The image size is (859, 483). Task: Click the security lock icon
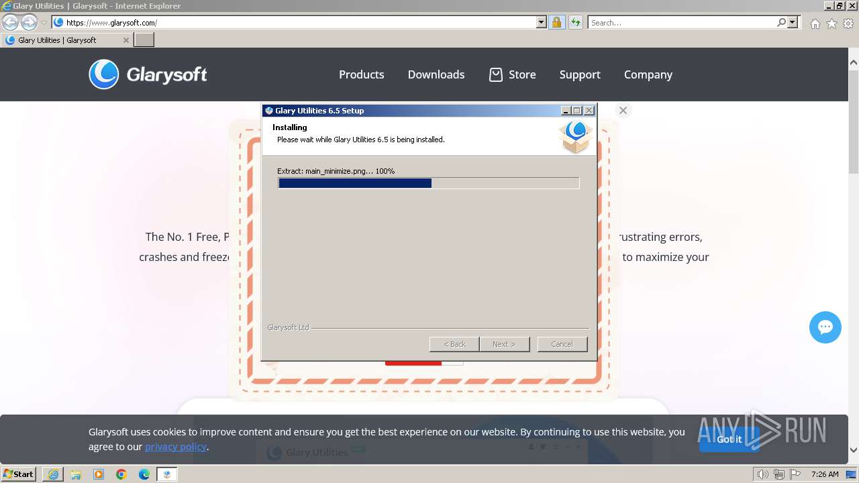(x=556, y=22)
